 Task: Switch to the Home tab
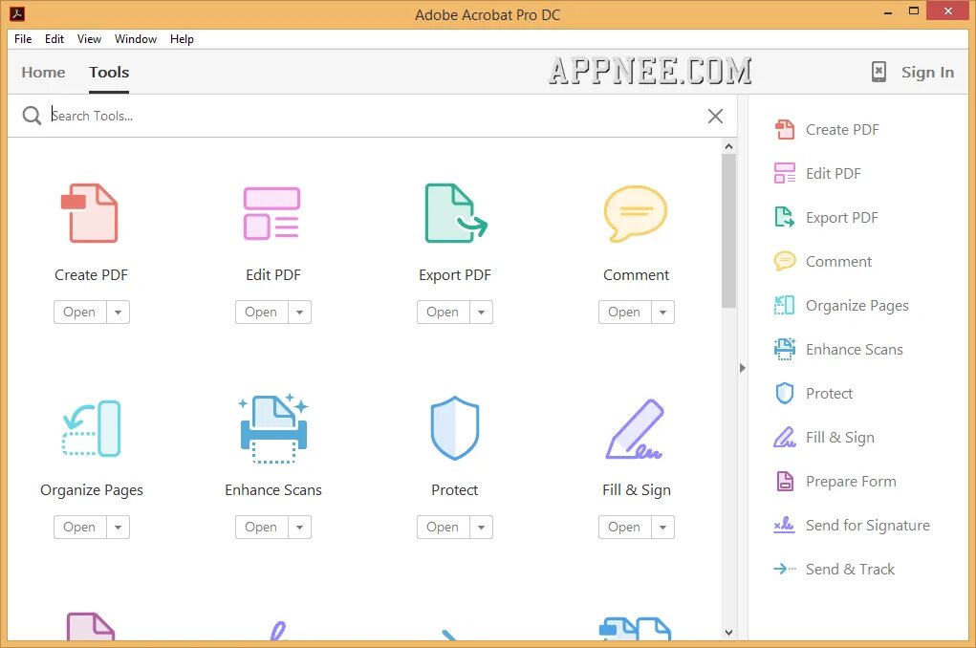(x=43, y=73)
